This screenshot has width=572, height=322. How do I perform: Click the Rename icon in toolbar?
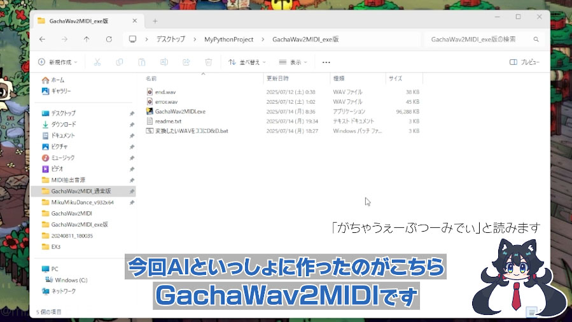click(164, 62)
